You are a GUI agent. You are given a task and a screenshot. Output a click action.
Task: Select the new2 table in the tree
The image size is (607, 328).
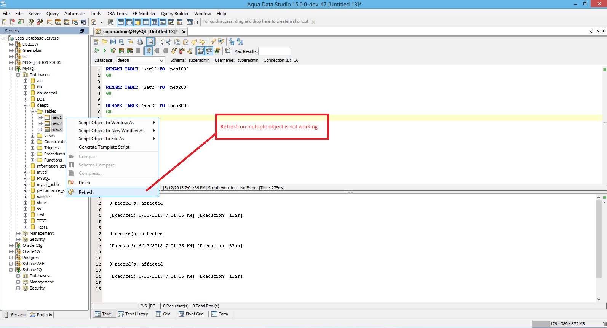[x=56, y=123]
